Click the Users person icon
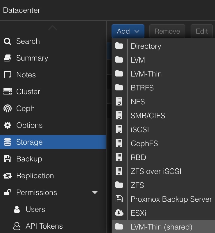The image size is (215, 233). [x=17, y=209]
